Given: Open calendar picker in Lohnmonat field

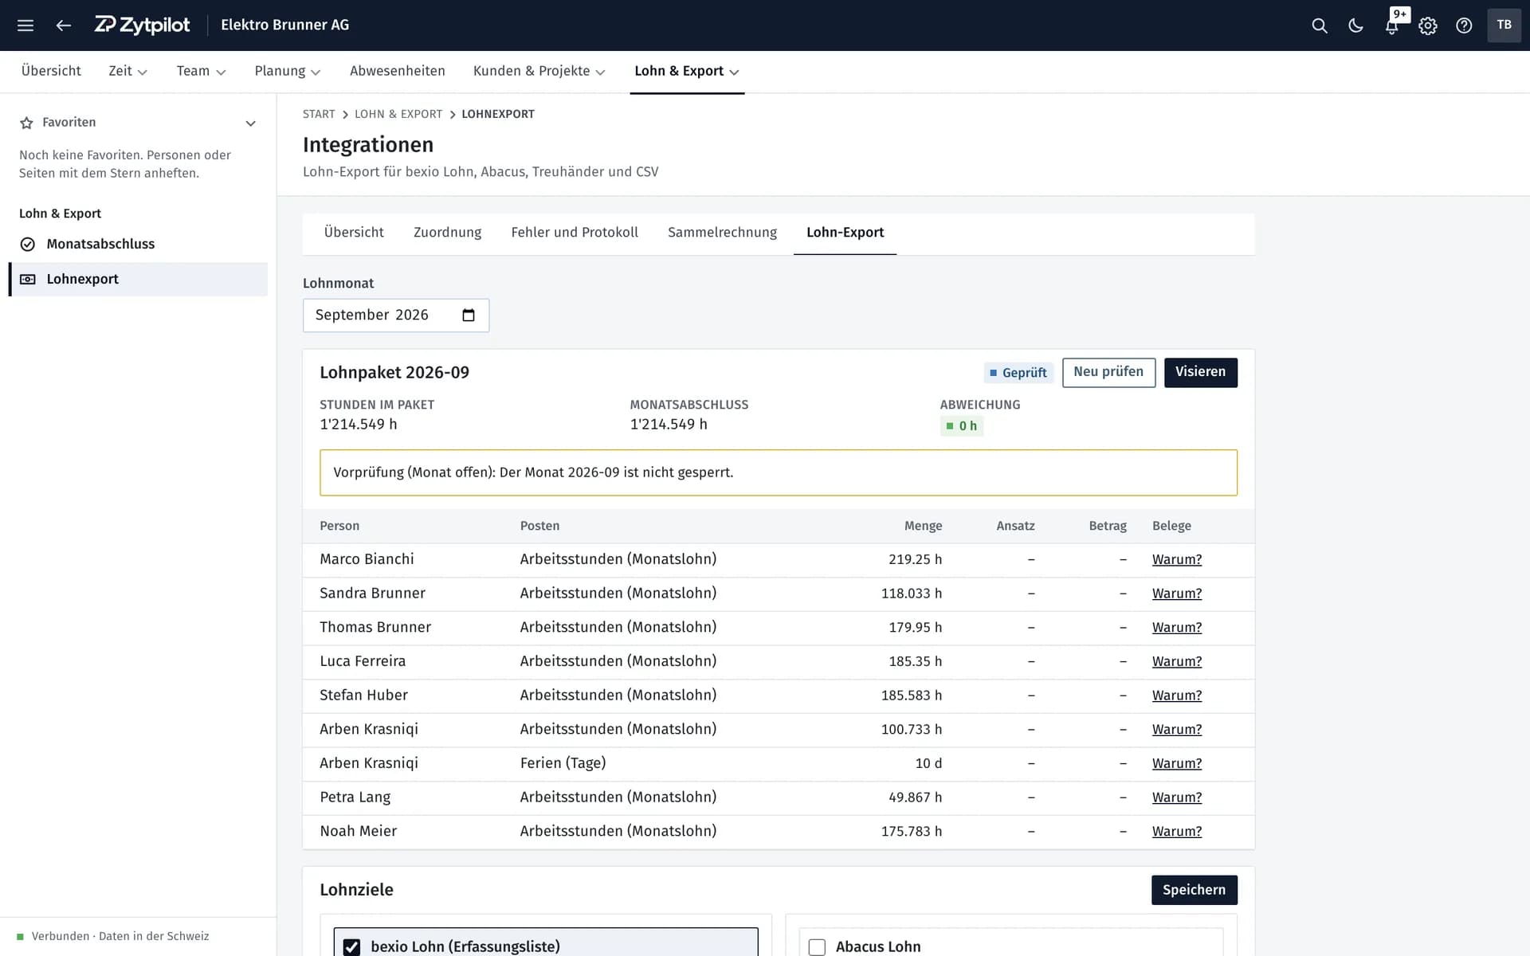Looking at the screenshot, I should (469, 315).
